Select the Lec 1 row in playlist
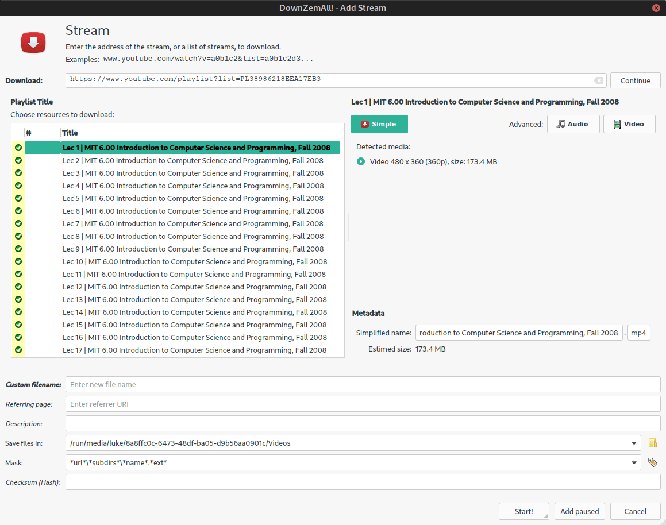This screenshot has height=525, width=666. click(182, 148)
